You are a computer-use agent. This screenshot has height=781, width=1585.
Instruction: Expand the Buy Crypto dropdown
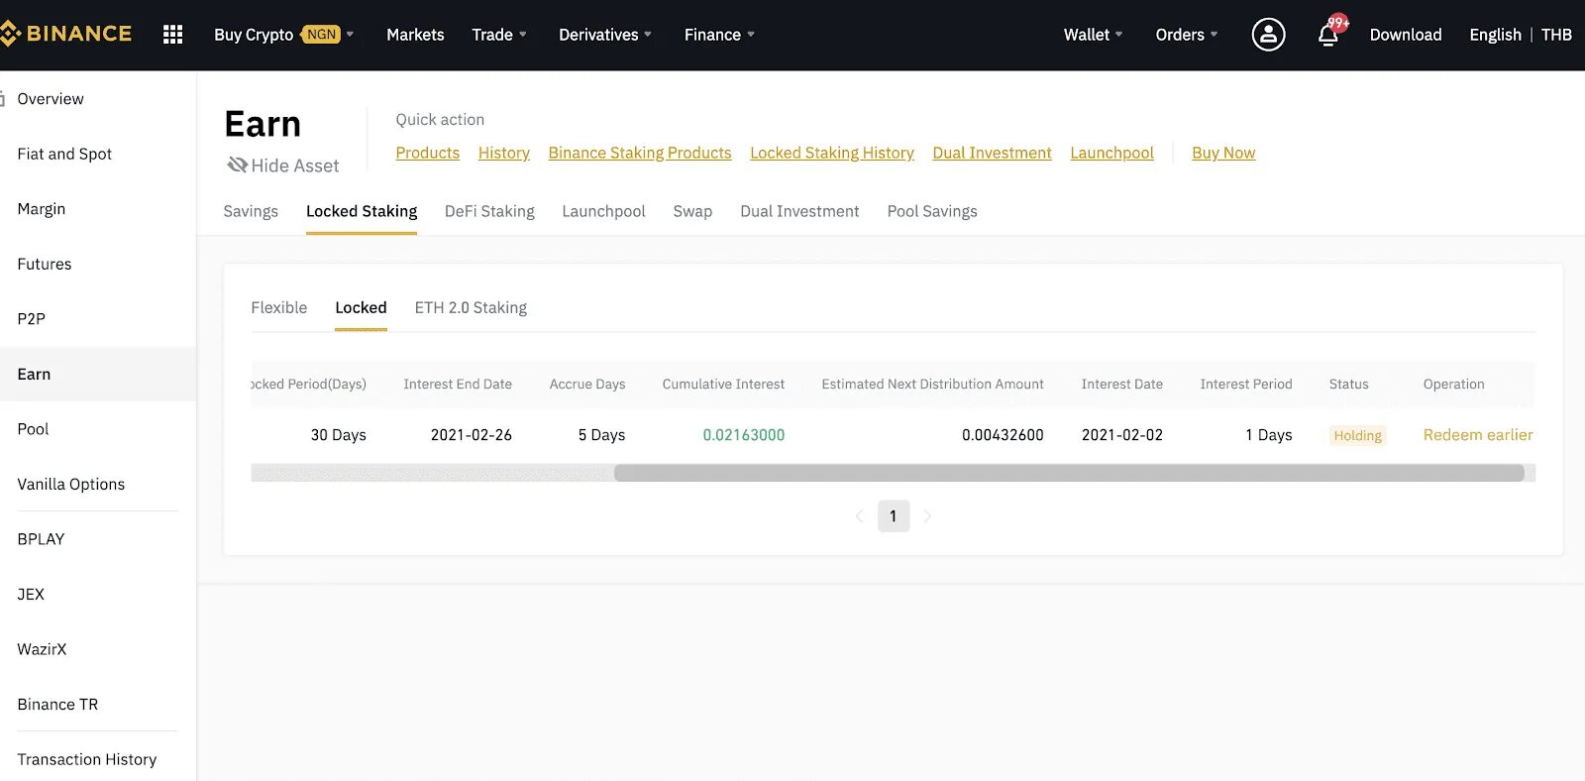point(283,35)
